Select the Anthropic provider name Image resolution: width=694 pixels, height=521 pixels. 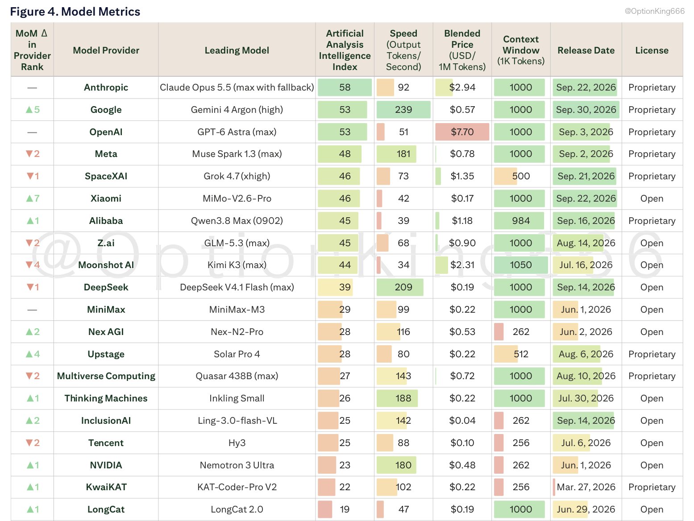106,87
